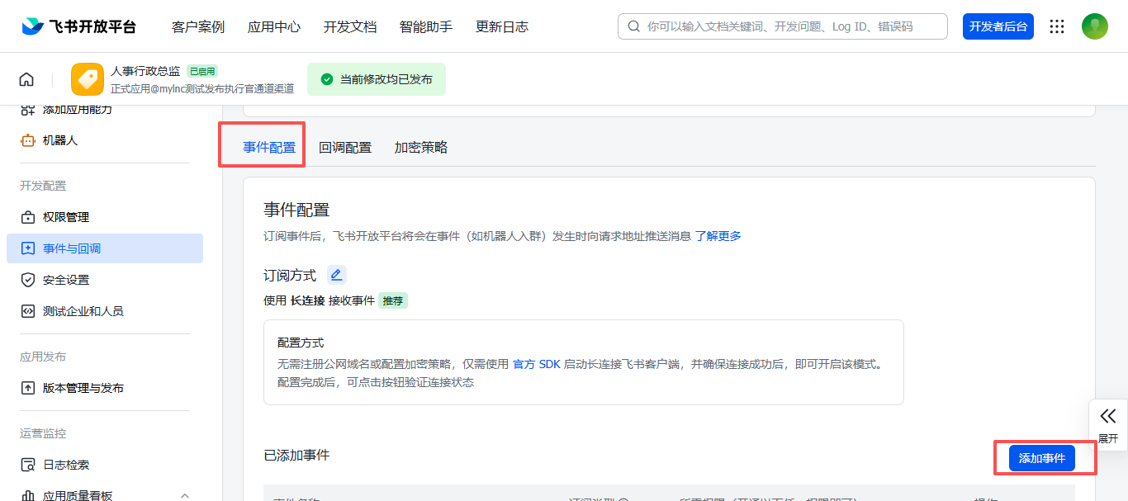This screenshot has height=501, width=1128.
Task: Open 测试企业和人员 in the sidebar
Action: coord(83,311)
